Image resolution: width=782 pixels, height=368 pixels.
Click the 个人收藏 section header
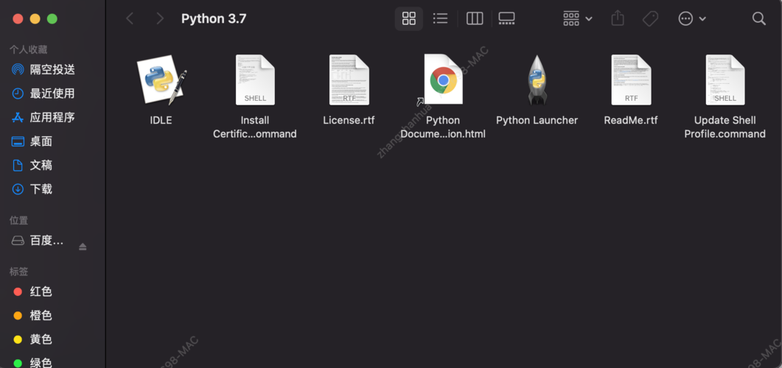click(29, 50)
